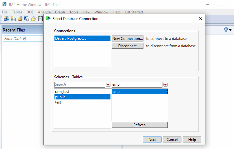Cancel the database connection dialog

(172, 140)
